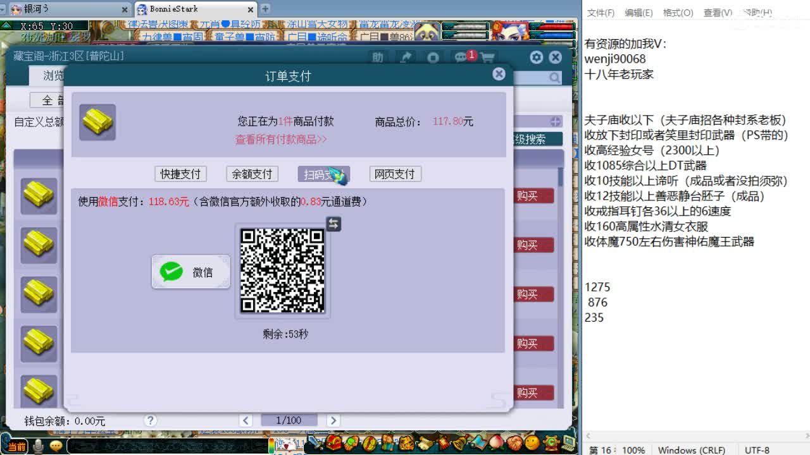Open the 高级搜索 advanced search button
The height and width of the screenshot is (455, 810).
[x=537, y=139]
